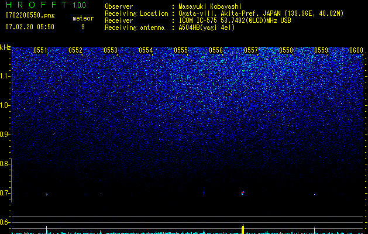The height and width of the screenshot is (234, 368).
Task: Click the yellow power spike near 0559
Action: point(315,230)
